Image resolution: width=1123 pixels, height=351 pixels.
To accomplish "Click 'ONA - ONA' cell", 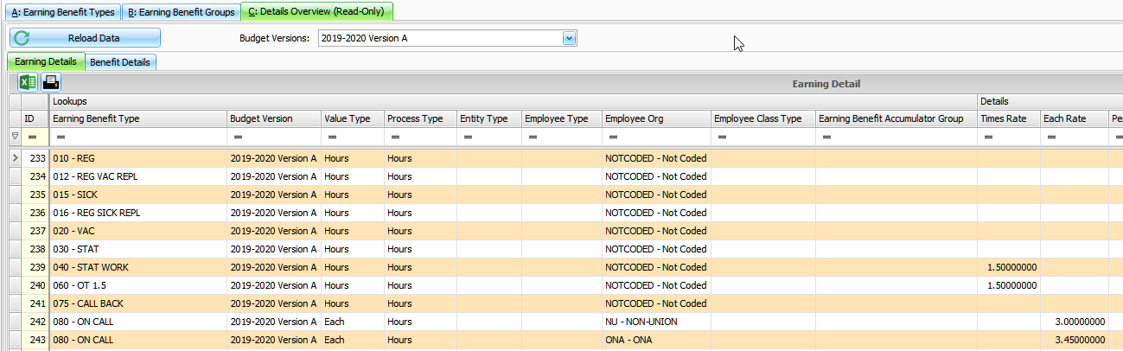I will coord(656,340).
